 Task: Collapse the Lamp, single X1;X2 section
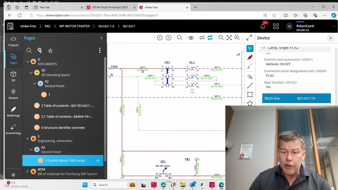point(264,48)
